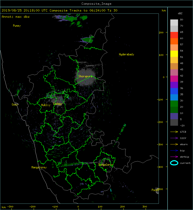
Task: Click the gray radar echo around Gadag
Action: coord(58,101)
